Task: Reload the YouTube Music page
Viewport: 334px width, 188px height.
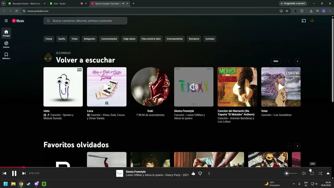Action: point(16,11)
